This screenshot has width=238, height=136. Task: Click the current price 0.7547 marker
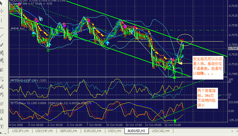[x=233, y=49]
